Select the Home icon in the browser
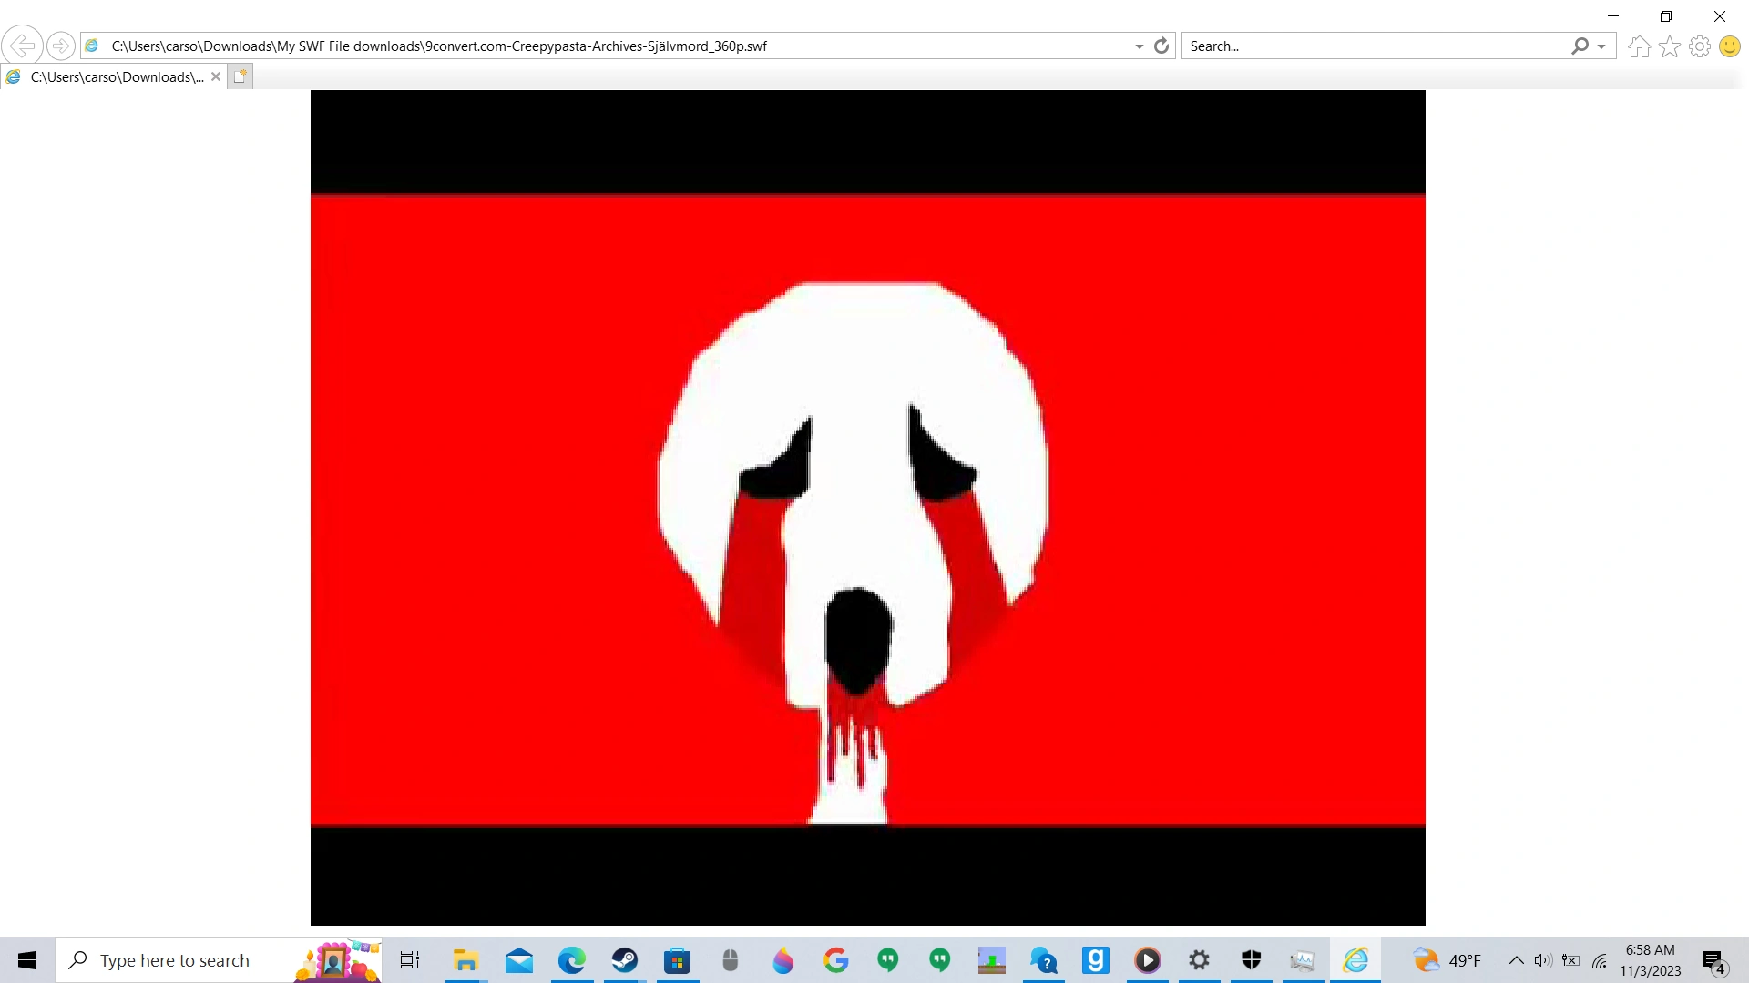The width and height of the screenshot is (1749, 983). click(x=1638, y=46)
